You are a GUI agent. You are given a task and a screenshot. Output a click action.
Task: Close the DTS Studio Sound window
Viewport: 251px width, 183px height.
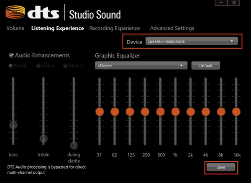tap(234, 3)
